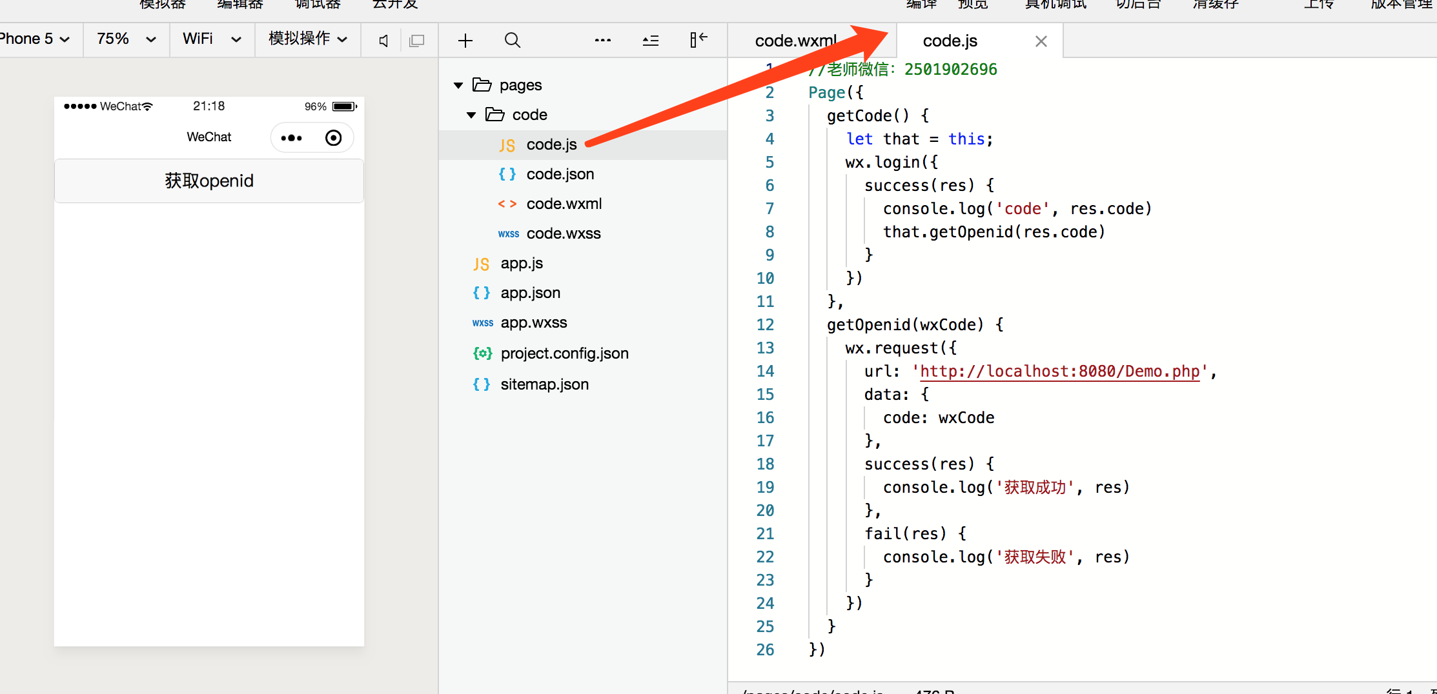
Task: Close the code.js editor tab
Action: point(1041,41)
